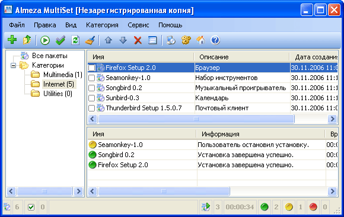Screen dimensions: 344x217
Task: Click the move up arrow toolbar icon
Action: (x=109, y=40)
